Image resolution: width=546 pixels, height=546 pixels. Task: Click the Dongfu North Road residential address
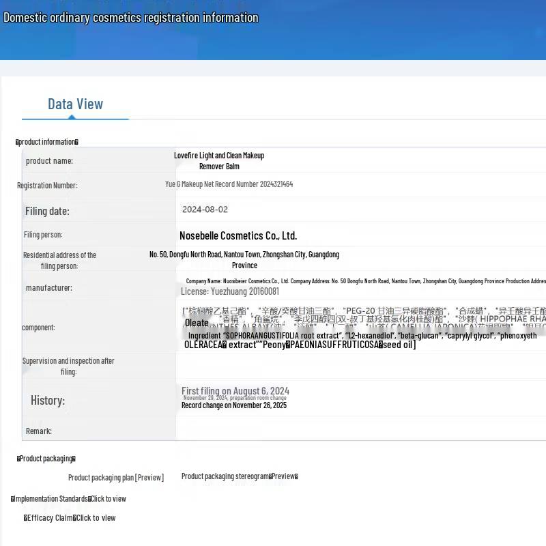244,259
